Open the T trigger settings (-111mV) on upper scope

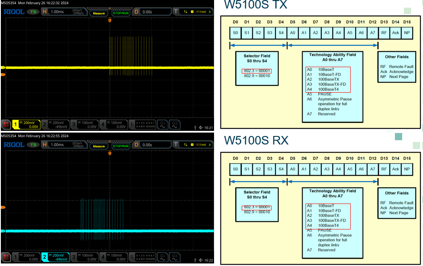[193, 12]
